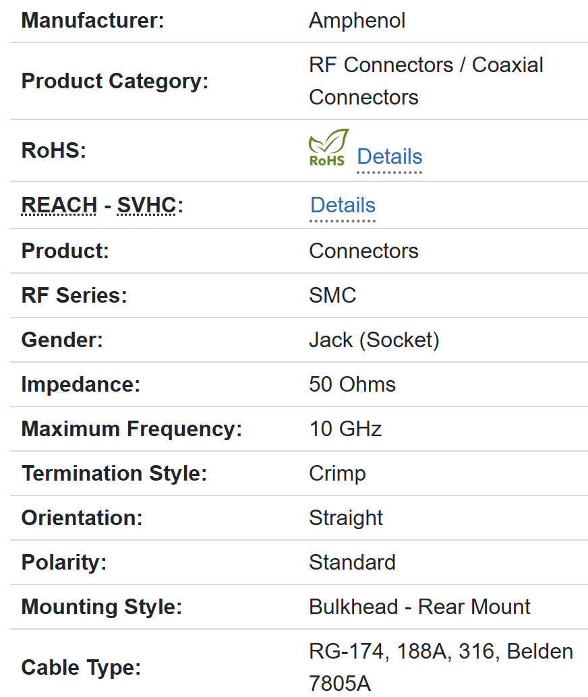The width and height of the screenshot is (588, 697).
Task: Click the Mounting Style row label
Action: 102,607
